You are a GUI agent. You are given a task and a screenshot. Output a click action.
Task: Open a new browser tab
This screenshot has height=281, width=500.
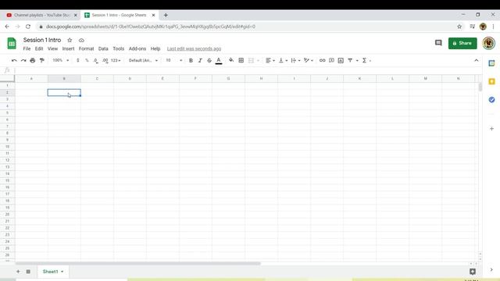[x=166, y=15]
